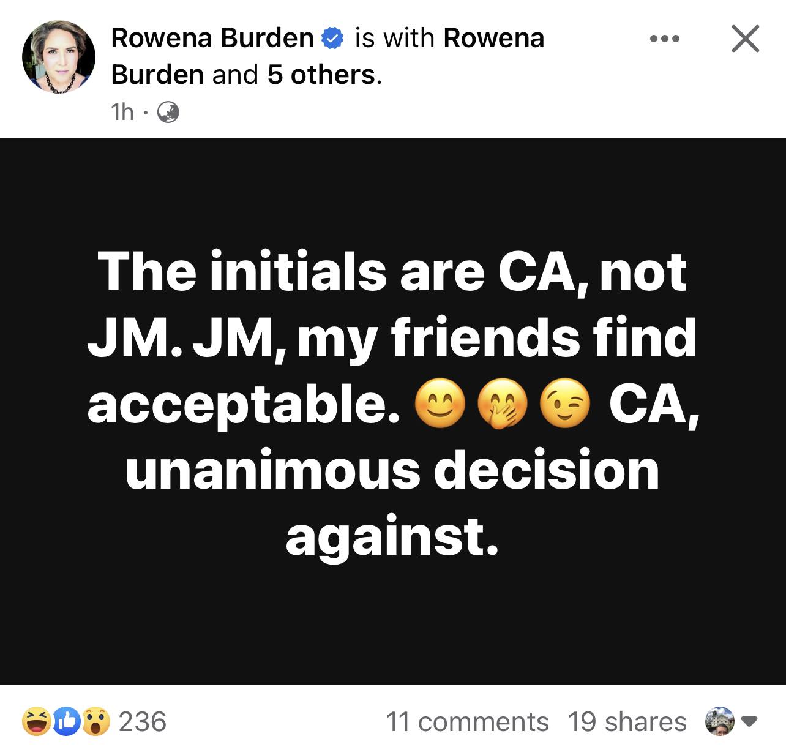Open the tagged Rowena Burden link after "is with"
Viewport: 786px width, 747px height.
[327, 56]
